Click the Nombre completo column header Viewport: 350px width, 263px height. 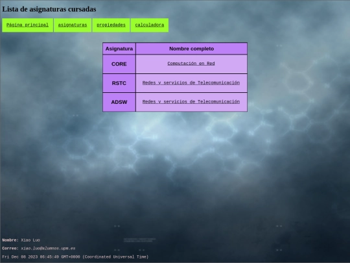click(x=191, y=49)
